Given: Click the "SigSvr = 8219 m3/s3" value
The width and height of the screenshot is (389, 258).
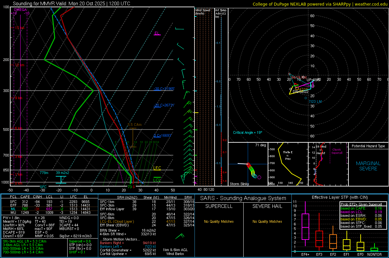Looking at the screenshot, I should 75,236.
